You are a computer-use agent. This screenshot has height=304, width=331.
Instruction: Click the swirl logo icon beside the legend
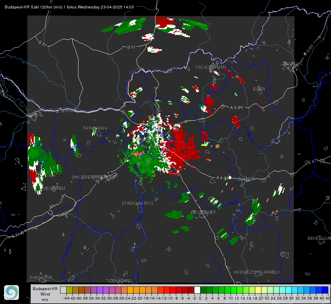click(11, 293)
